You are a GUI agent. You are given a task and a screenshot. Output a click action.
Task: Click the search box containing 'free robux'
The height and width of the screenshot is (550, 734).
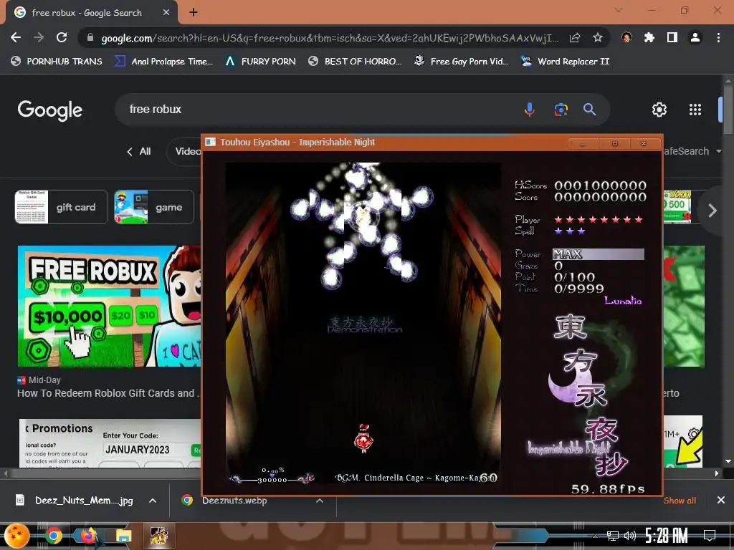(x=318, y=110)
